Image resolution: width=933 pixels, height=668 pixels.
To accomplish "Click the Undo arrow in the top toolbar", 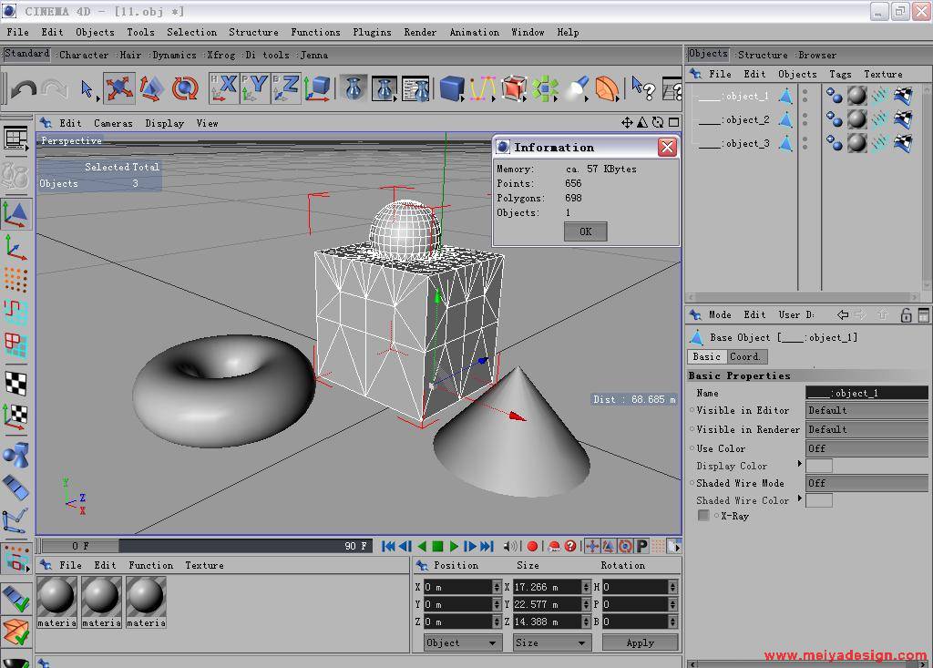I will pos(24,88).
